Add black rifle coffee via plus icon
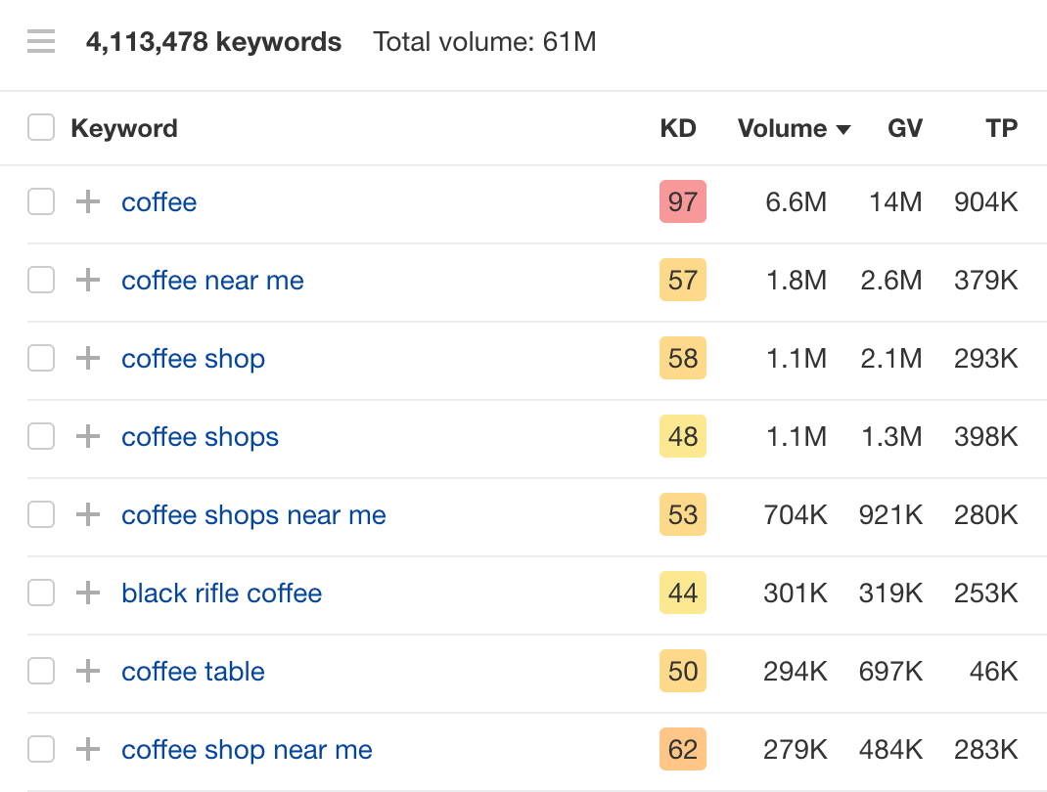 point(87,593)
